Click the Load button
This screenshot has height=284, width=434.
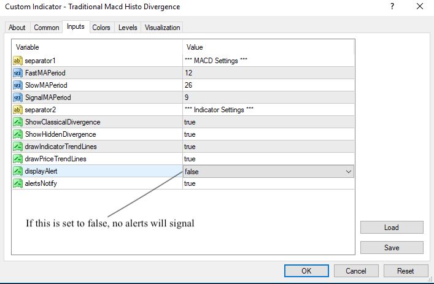coord(392,228)
